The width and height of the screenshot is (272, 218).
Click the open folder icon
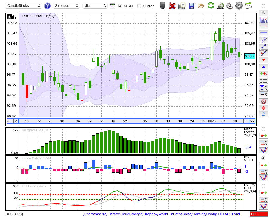tap(201, 6)
